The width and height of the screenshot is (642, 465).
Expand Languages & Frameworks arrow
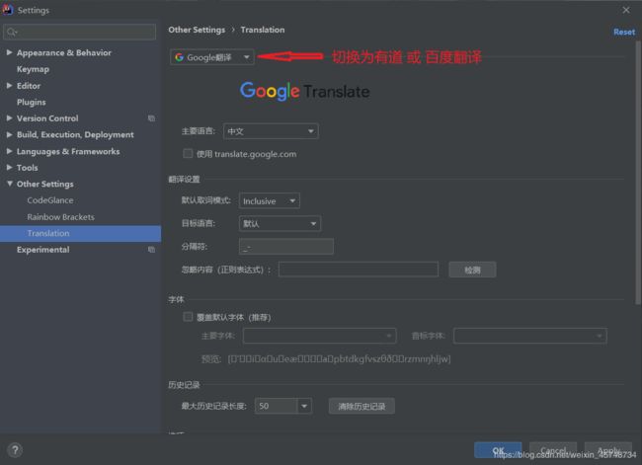point(9,151)
